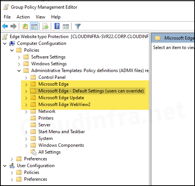Expand the Microsoft Edge node chevron
The width and height of the screenshot is (195, 186).
tap(26, 85)
